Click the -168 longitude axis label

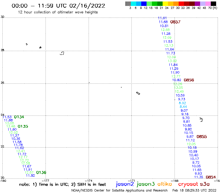[175, 181]
